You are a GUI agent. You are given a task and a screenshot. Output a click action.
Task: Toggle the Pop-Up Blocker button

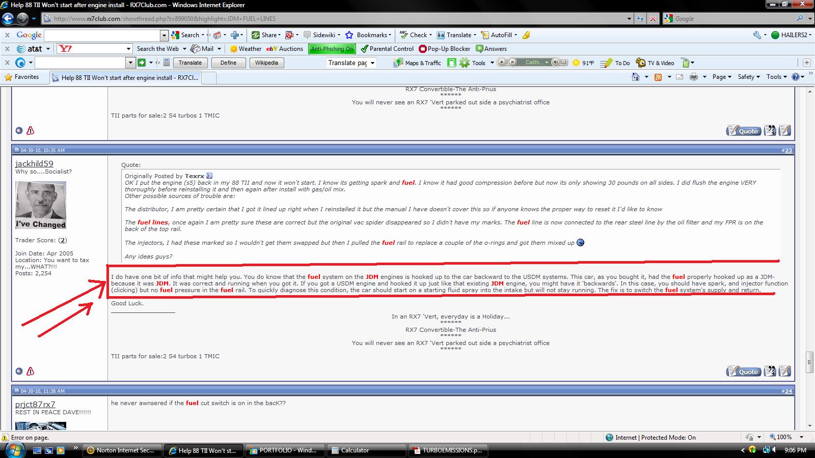point(445,49)
